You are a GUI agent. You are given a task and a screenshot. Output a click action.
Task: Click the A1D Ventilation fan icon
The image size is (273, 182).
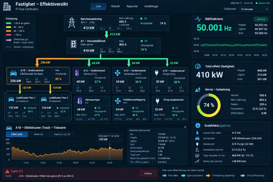click(x=118, y=73)
